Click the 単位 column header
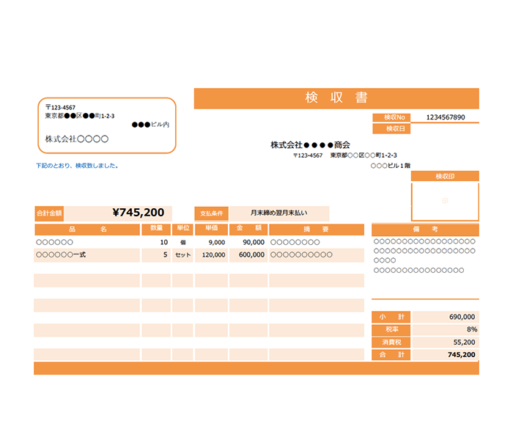This screenshot has height=440, width=513. tap(182, 229)
